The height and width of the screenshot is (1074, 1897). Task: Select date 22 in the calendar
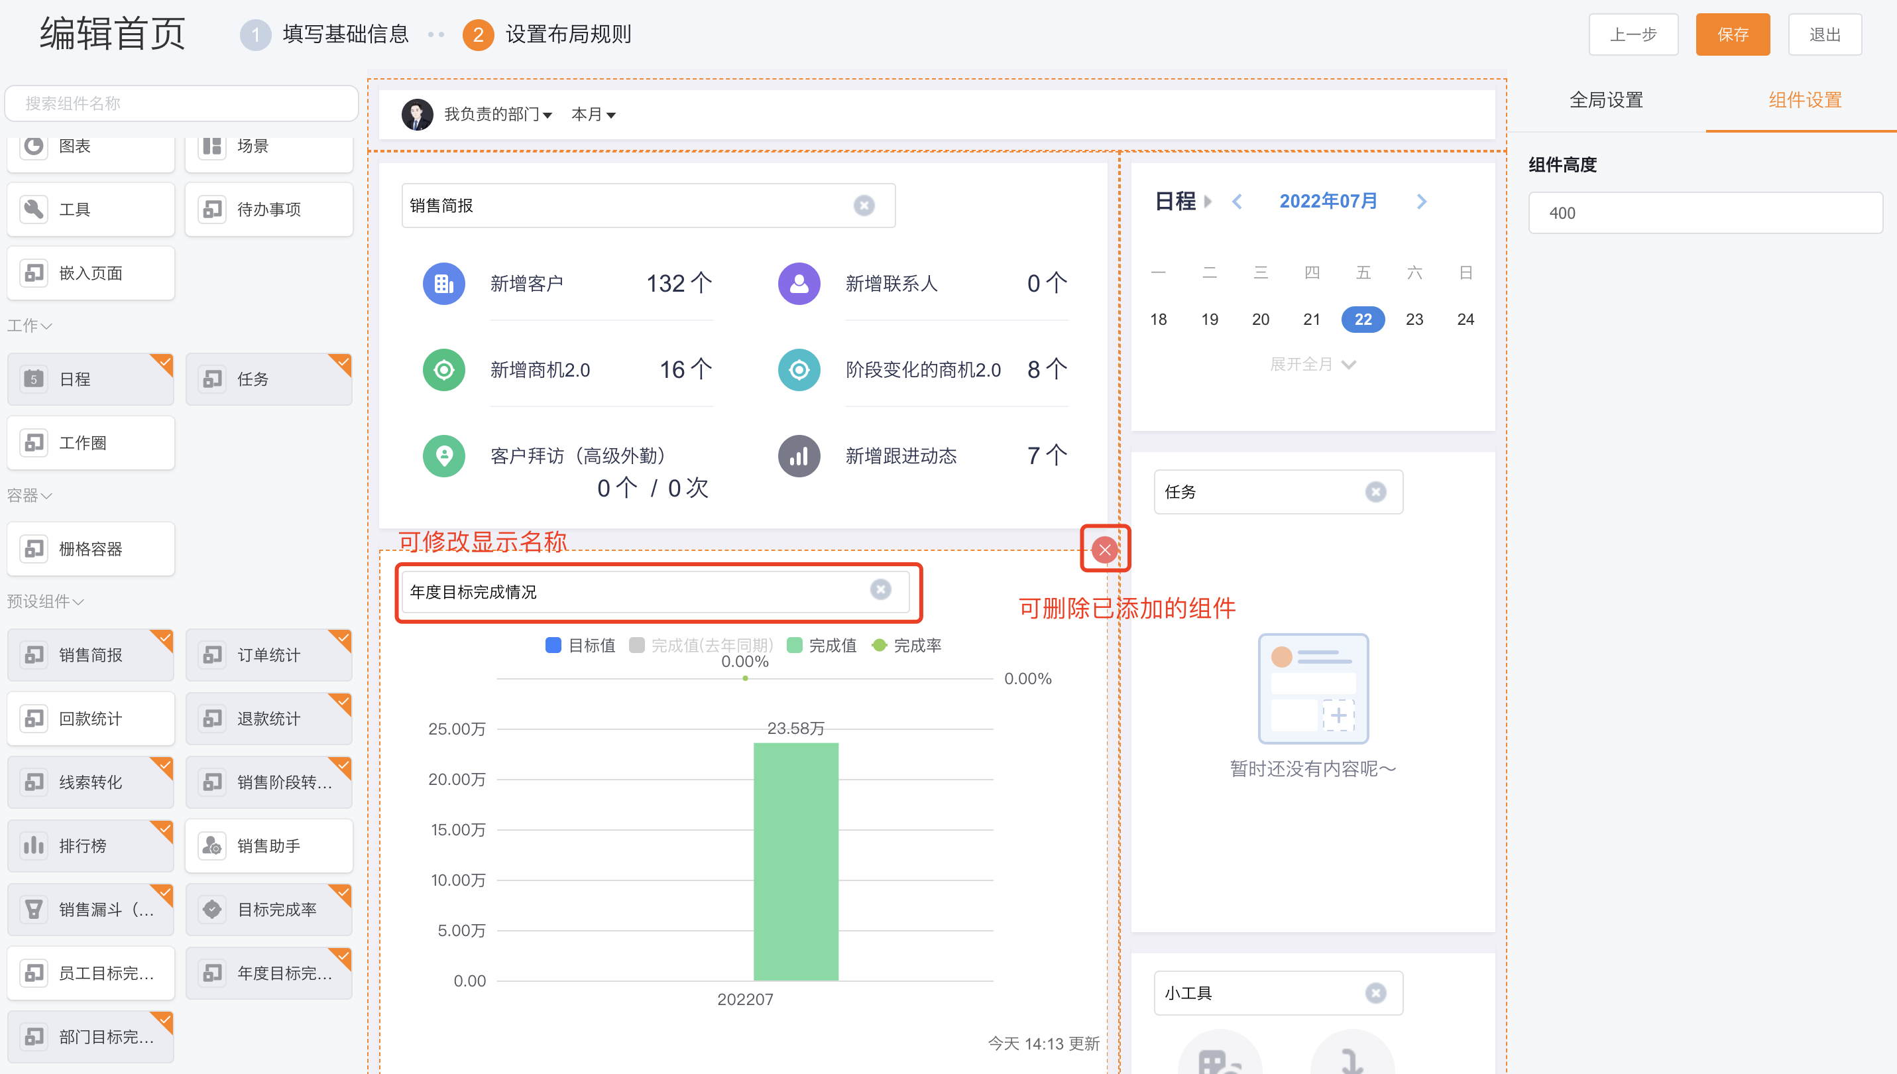click(x=1363, y=320)
